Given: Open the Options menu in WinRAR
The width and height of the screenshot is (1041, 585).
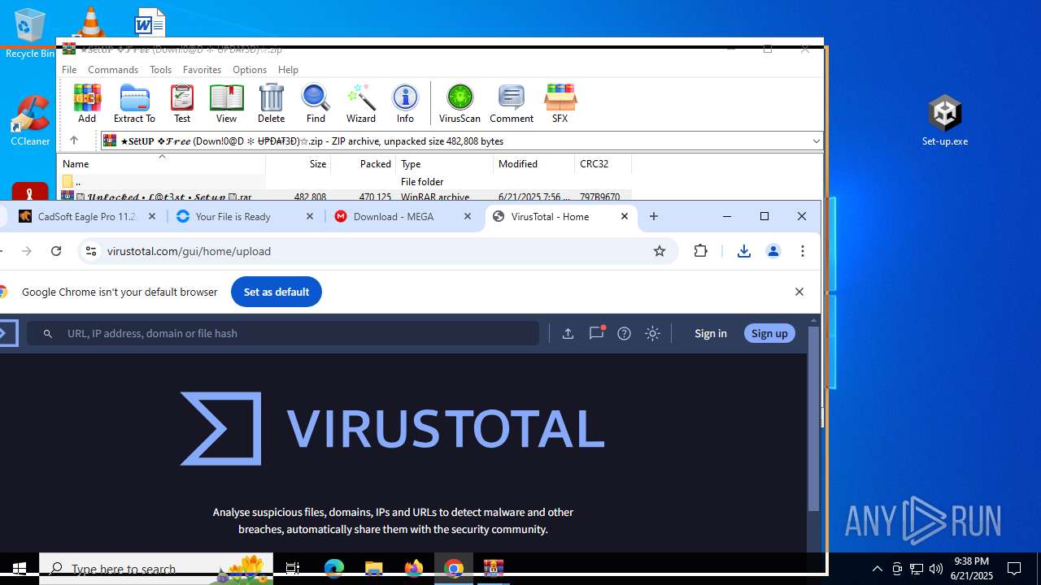Looking at the screenshot, I should click(250, 70).
